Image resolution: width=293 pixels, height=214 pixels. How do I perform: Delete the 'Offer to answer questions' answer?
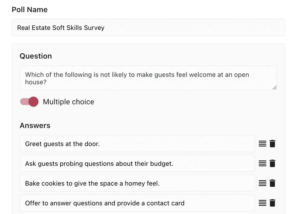coord(272,203)
